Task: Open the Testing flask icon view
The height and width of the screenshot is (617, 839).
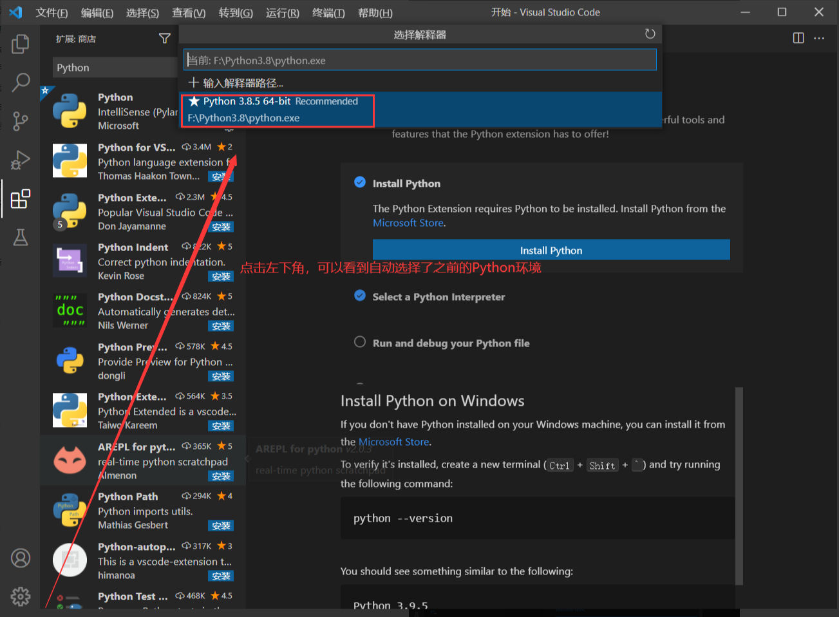Action: (21, 237)
